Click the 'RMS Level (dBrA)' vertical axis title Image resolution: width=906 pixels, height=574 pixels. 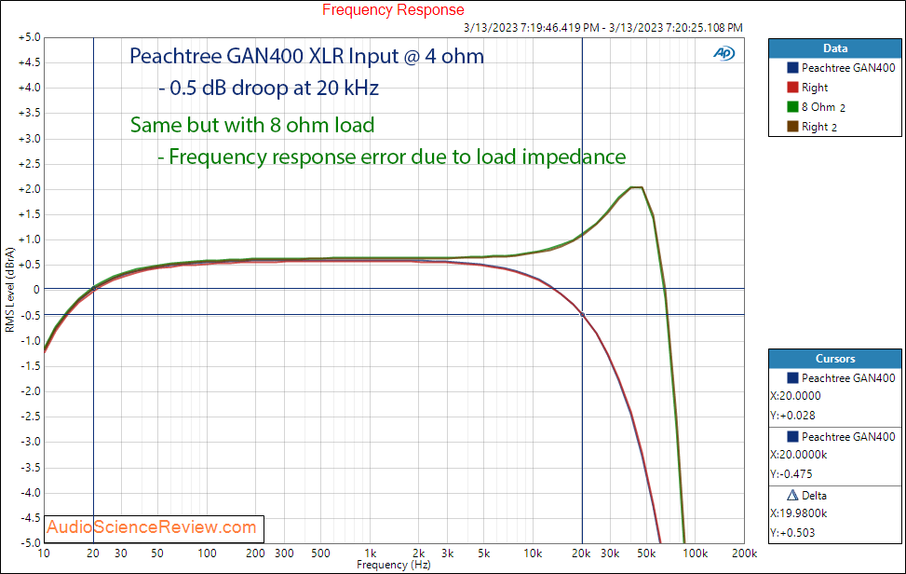click(x=10, y=290)
